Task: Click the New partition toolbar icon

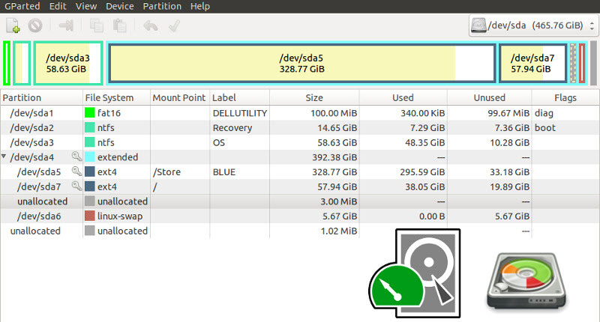Action: point(13,26)
